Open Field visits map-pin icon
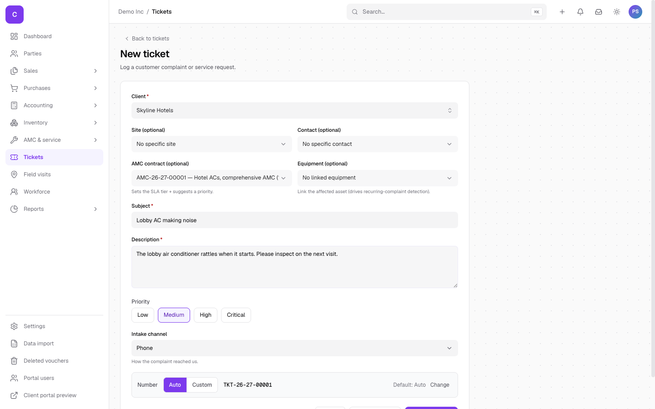 point(14,175)
